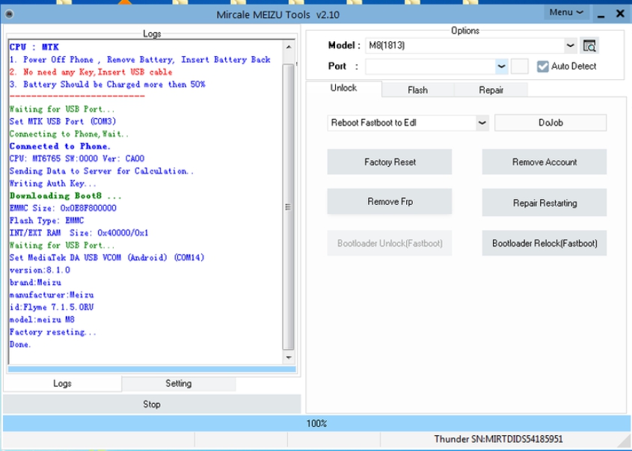632x451 pixels.
Task: Click the Remove Account button
Action: coord(544,162)
